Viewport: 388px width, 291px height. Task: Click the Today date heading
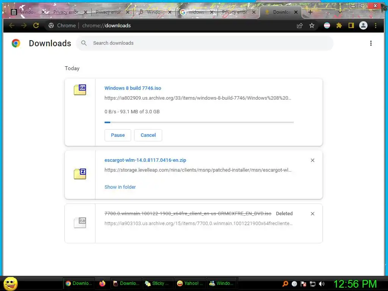[x=72, y=68]
